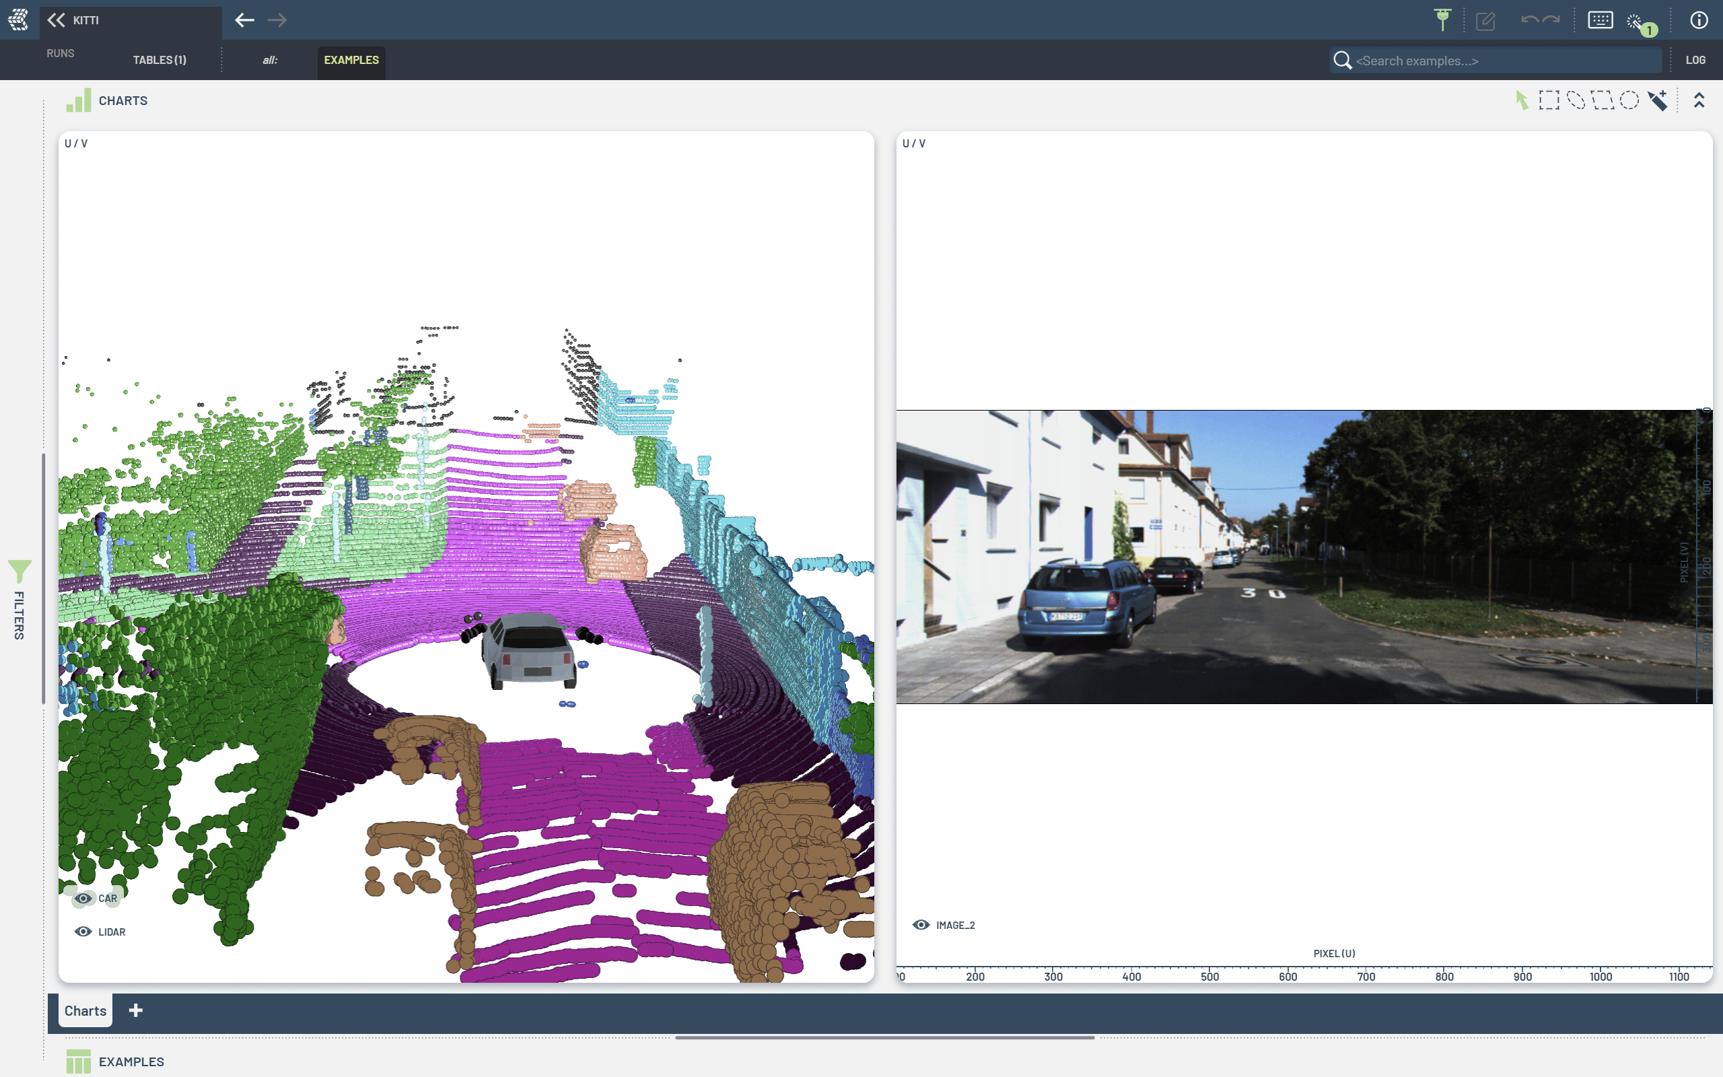Click the horizontal scrollbar below charts
1723x1077 pixels.
coord(884,1038)
